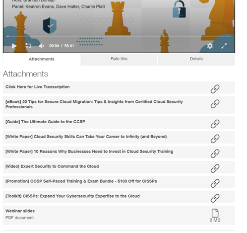Click link icon for the Toolkit row
The width and height of the screenshot is (247, 233).
215,198
